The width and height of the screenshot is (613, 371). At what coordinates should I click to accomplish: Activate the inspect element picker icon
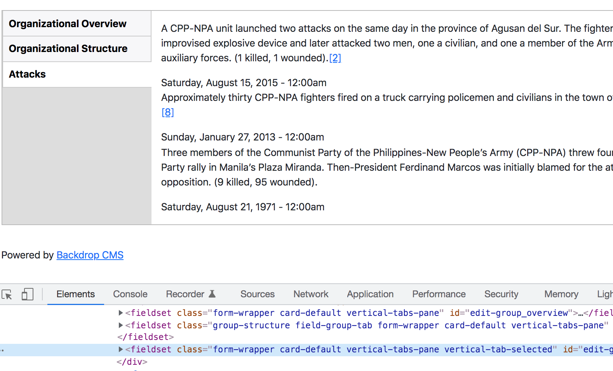point(7,295)
